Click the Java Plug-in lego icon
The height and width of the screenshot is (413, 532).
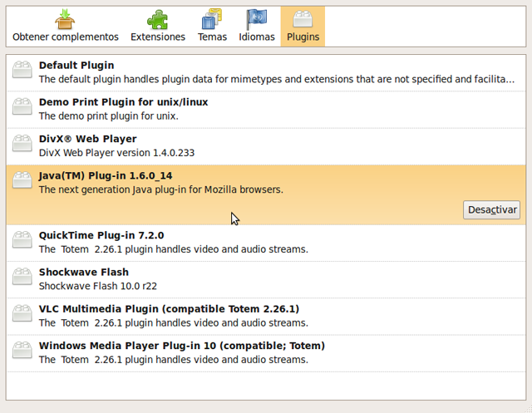[x=22, y=182]
